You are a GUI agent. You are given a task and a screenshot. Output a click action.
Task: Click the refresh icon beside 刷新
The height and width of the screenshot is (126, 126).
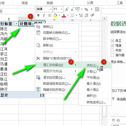[x=39, y=45]
